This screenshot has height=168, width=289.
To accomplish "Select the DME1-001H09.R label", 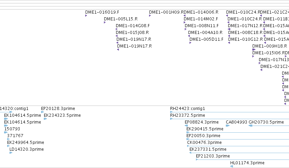I will pos(166,12).
